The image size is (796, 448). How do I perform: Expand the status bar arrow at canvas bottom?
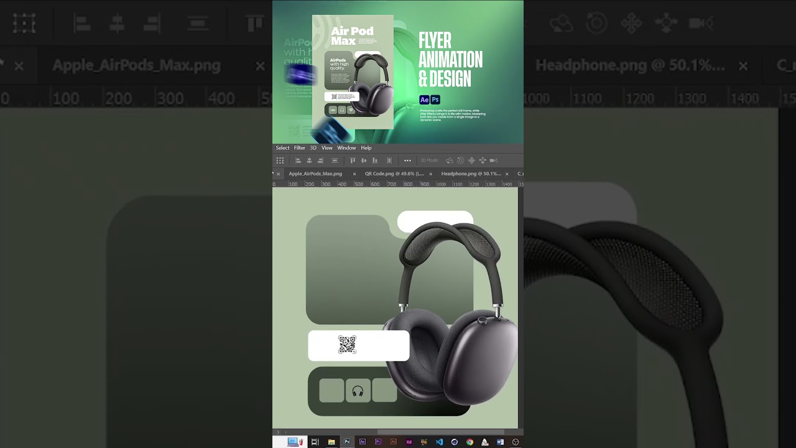tap(278, 432)
